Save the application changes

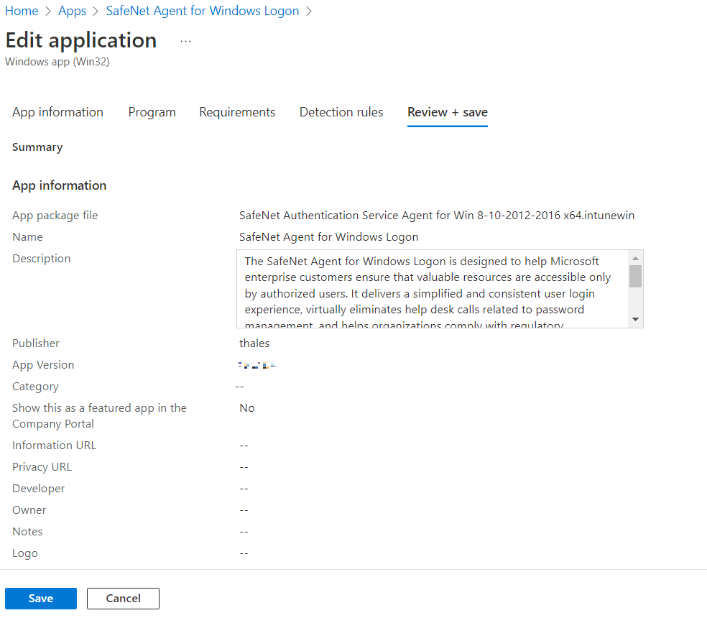(41, 598)
